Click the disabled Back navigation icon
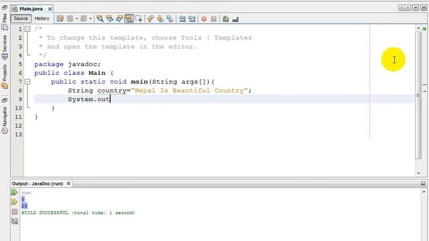Screen dimensions: 429x241 coord(70,19)
